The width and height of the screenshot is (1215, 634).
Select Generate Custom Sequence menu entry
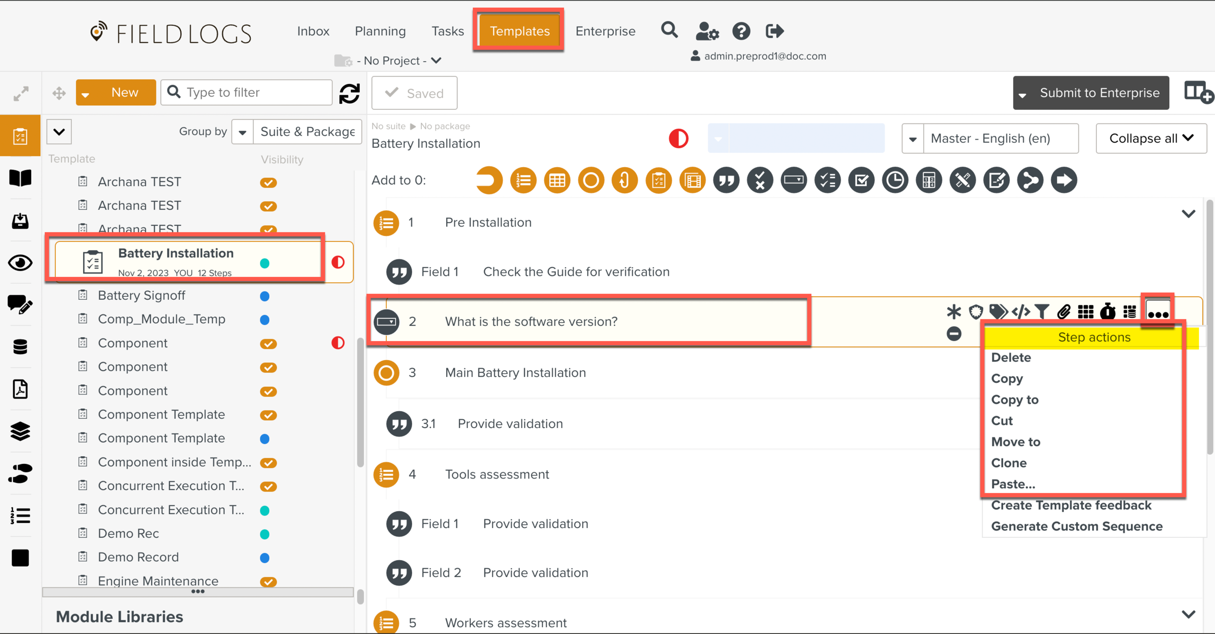[x=1077, y=527]
